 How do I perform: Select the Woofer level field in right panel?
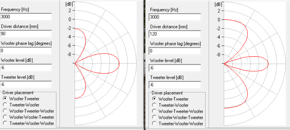pos(175,68)
